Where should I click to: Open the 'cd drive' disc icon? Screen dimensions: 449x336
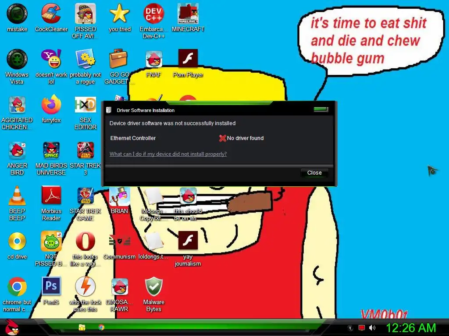point(17,241)
